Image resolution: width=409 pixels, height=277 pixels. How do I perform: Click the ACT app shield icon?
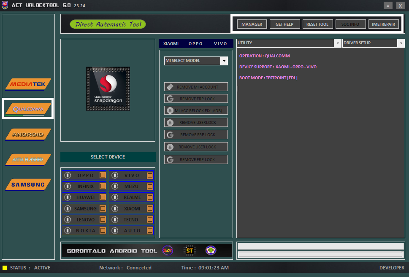point(5,5)
